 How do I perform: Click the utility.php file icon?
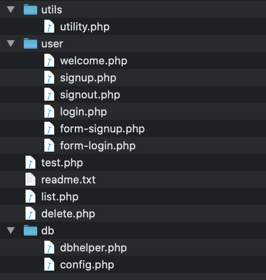(49, 26)
